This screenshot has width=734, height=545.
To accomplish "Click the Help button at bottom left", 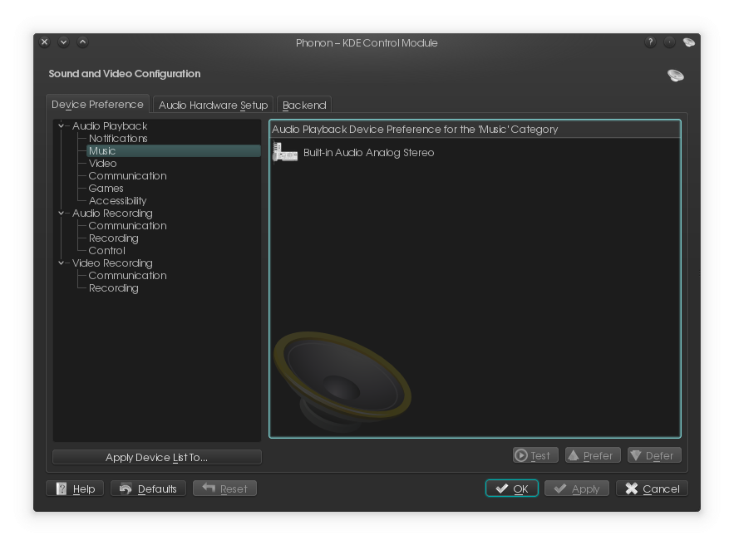I will coord(75,489).
